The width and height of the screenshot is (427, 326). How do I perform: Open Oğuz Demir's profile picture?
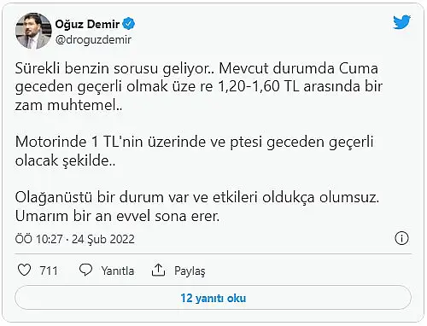(33, 31)
